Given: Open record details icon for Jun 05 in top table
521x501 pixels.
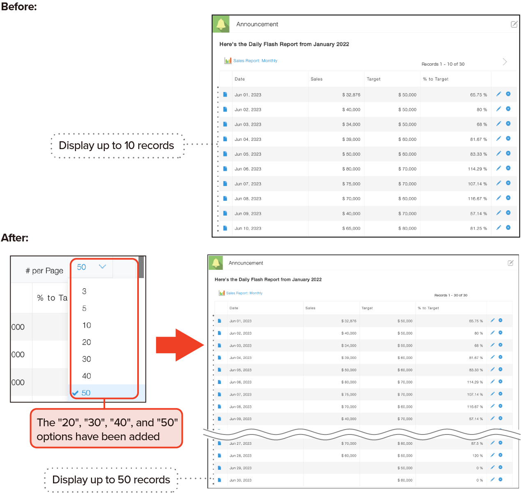Looking at the screenshot, I should [225, 154].
